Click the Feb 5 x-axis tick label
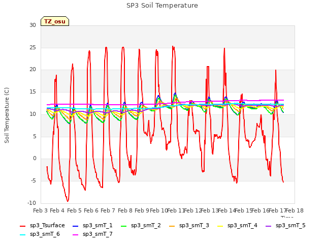 click(74, 210)
